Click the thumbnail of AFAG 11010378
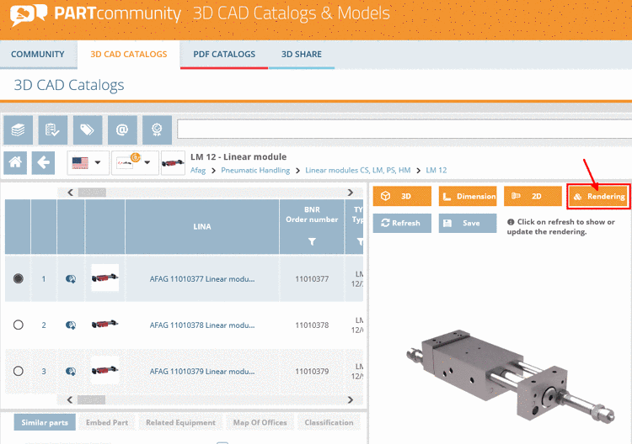Image resolution: width=632 pixels, height=444 pixels. click(x=104, y=324)
